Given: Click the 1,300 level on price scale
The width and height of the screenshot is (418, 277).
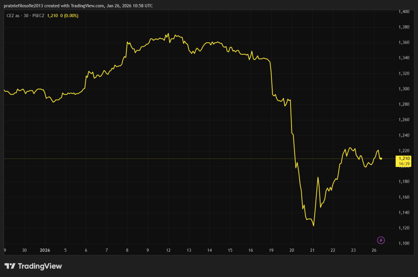Looking at the screenshot, I should tap(403, 89).
